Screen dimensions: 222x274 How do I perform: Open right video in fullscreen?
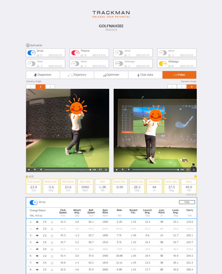[x=194, y=170]
